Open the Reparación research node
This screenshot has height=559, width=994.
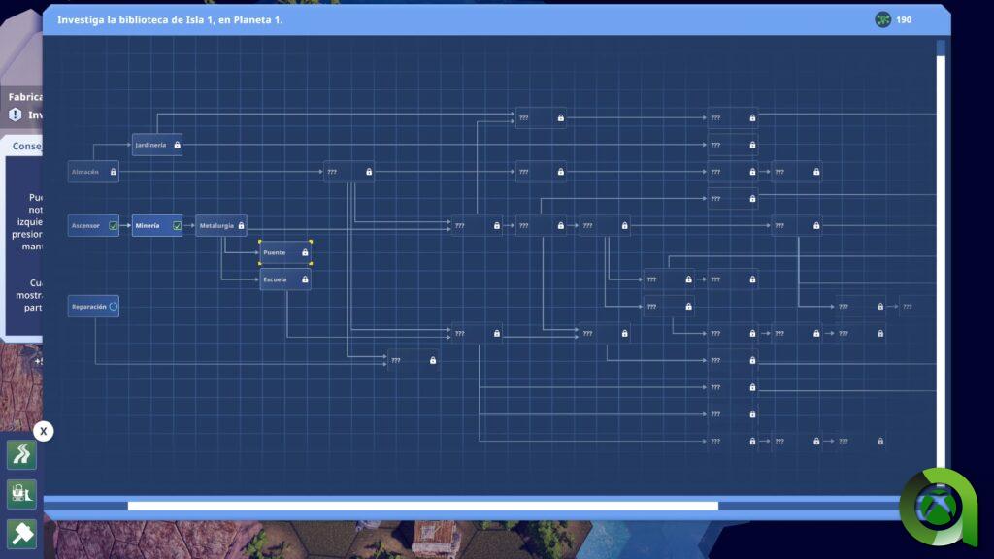[89, 307]
